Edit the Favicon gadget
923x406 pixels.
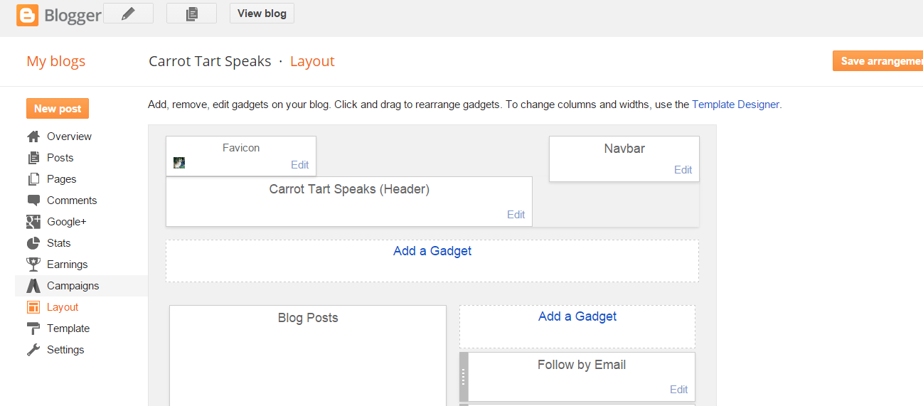tap(299, 165)
